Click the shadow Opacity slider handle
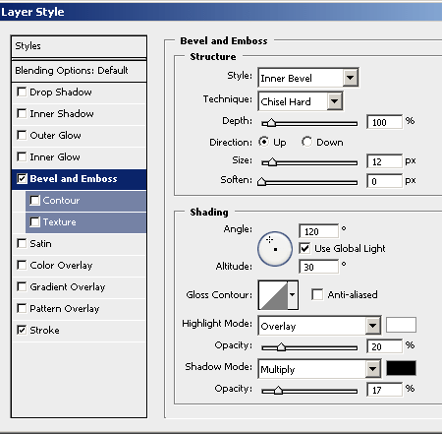Image resolution: width=442 pixels, height=434 pixels. pyautogui.click(x=278, y=391)
